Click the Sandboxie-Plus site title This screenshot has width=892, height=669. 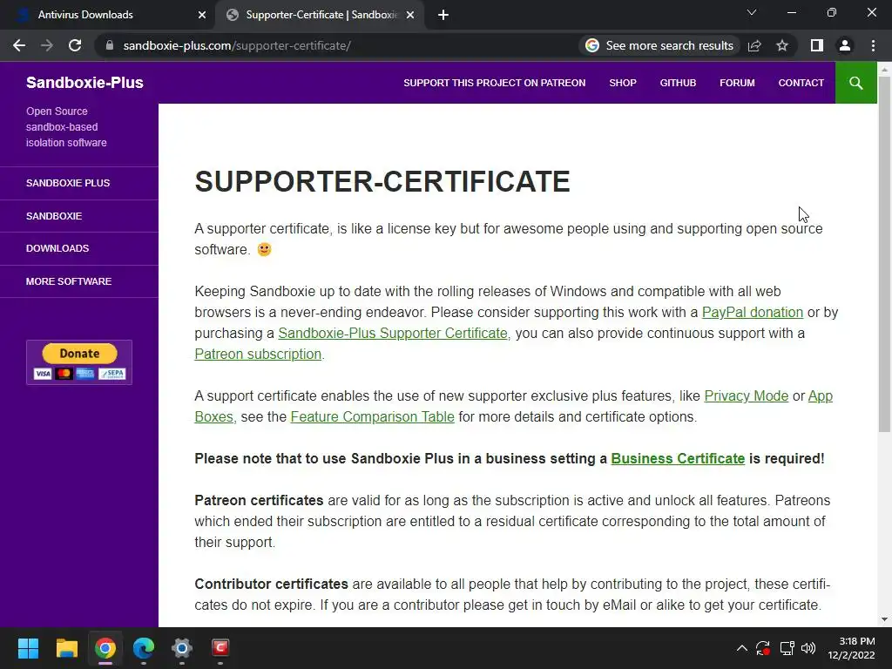[84, 83]
